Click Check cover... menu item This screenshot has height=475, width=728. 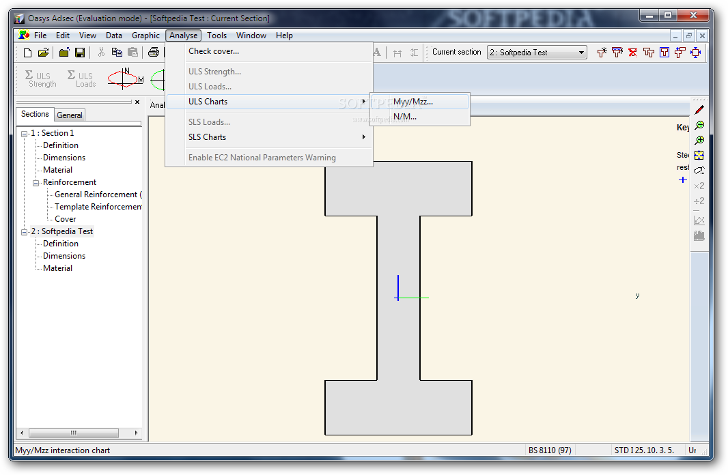click(269, 51)
